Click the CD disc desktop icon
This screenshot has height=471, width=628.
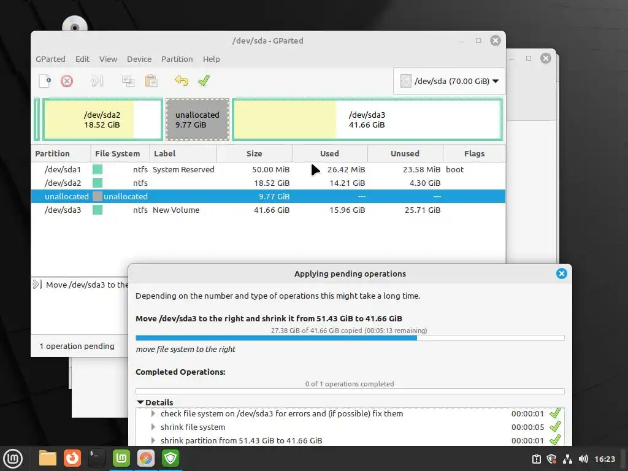pyautogui.click(x=75, y=25)
